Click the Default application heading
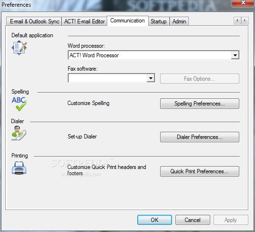The width and height of the screenshot is (255, 232). tap(32, 35)
